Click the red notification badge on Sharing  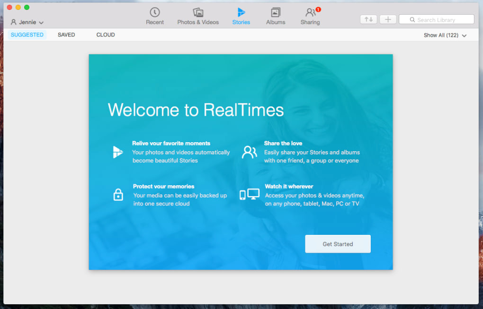click(318, 9)
